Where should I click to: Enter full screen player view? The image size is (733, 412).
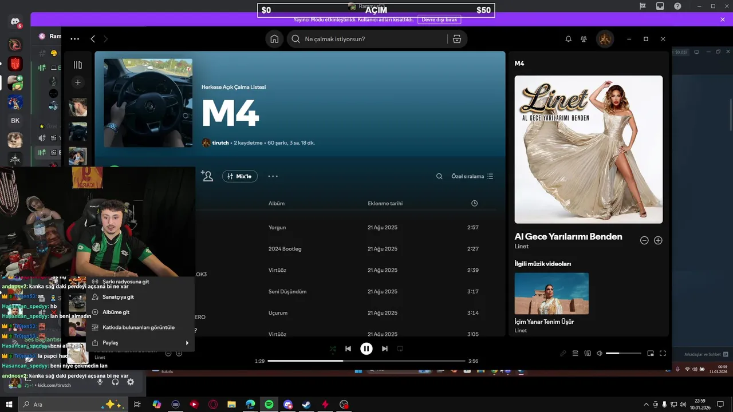pyautogui.click(x=663, y=354)
